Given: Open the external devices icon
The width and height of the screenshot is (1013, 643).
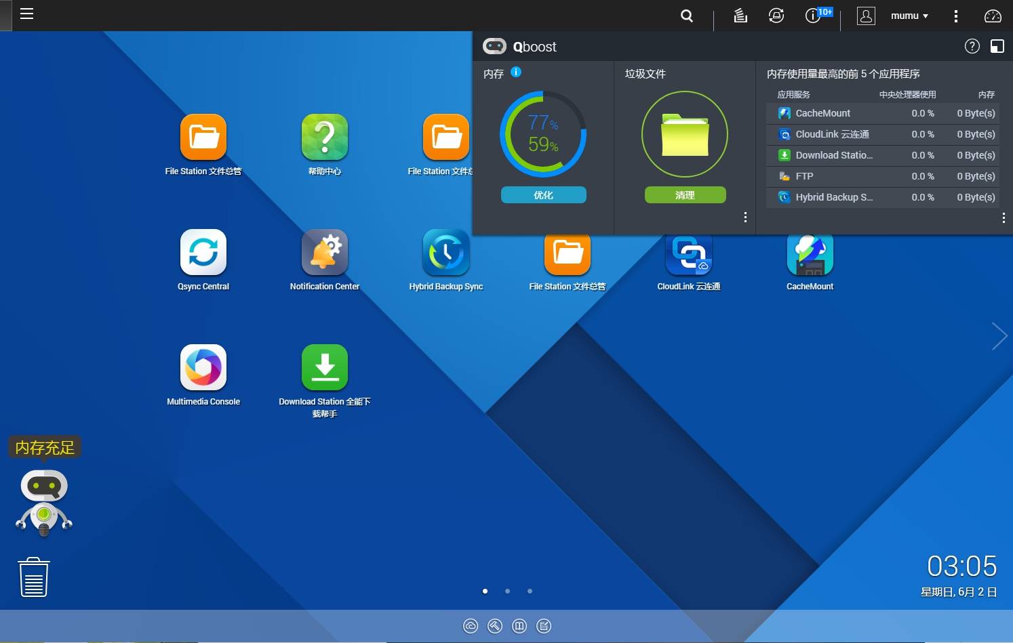Looking at the screenshot, I should click(x=776, y=16).
